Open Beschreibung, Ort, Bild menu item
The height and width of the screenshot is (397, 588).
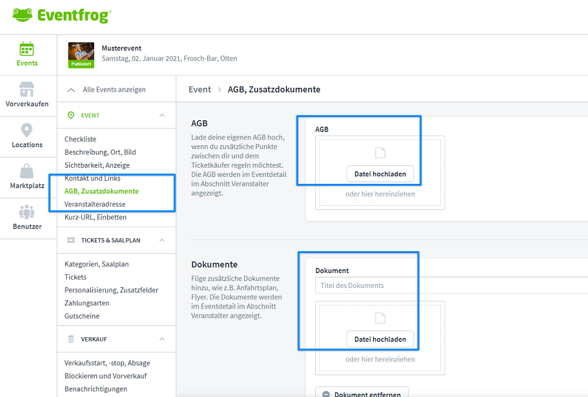100,152
